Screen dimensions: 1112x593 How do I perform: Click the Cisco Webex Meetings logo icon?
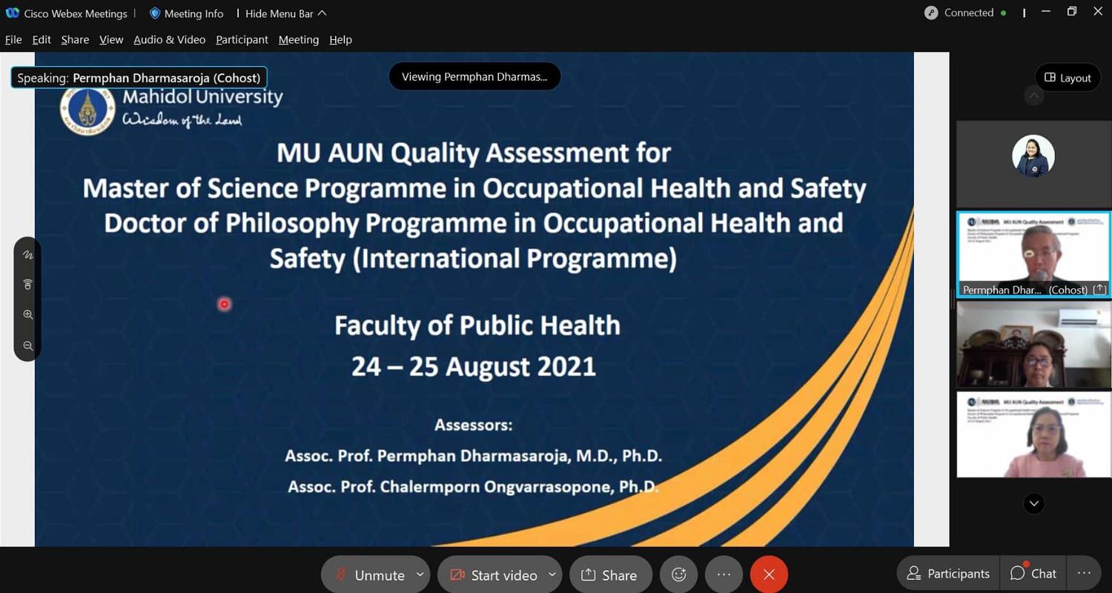12,13
